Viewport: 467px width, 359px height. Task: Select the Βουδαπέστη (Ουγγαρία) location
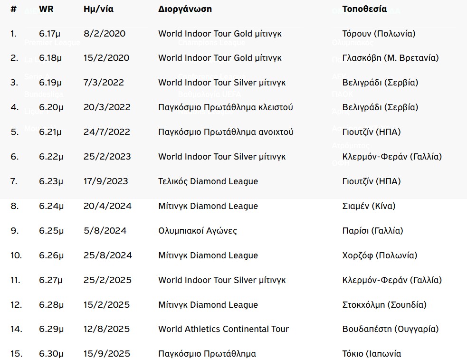pos(390,329)
